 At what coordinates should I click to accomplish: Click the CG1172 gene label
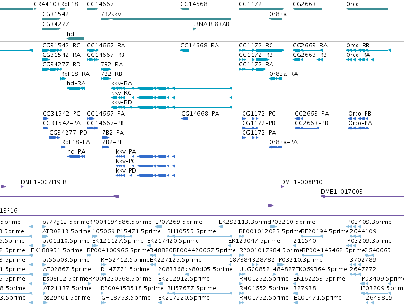(x=250, y=4)
